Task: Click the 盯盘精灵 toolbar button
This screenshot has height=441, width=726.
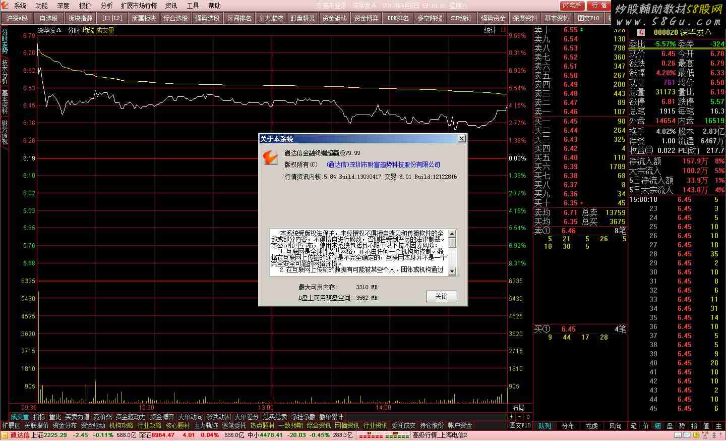Action: pos(302,18)
